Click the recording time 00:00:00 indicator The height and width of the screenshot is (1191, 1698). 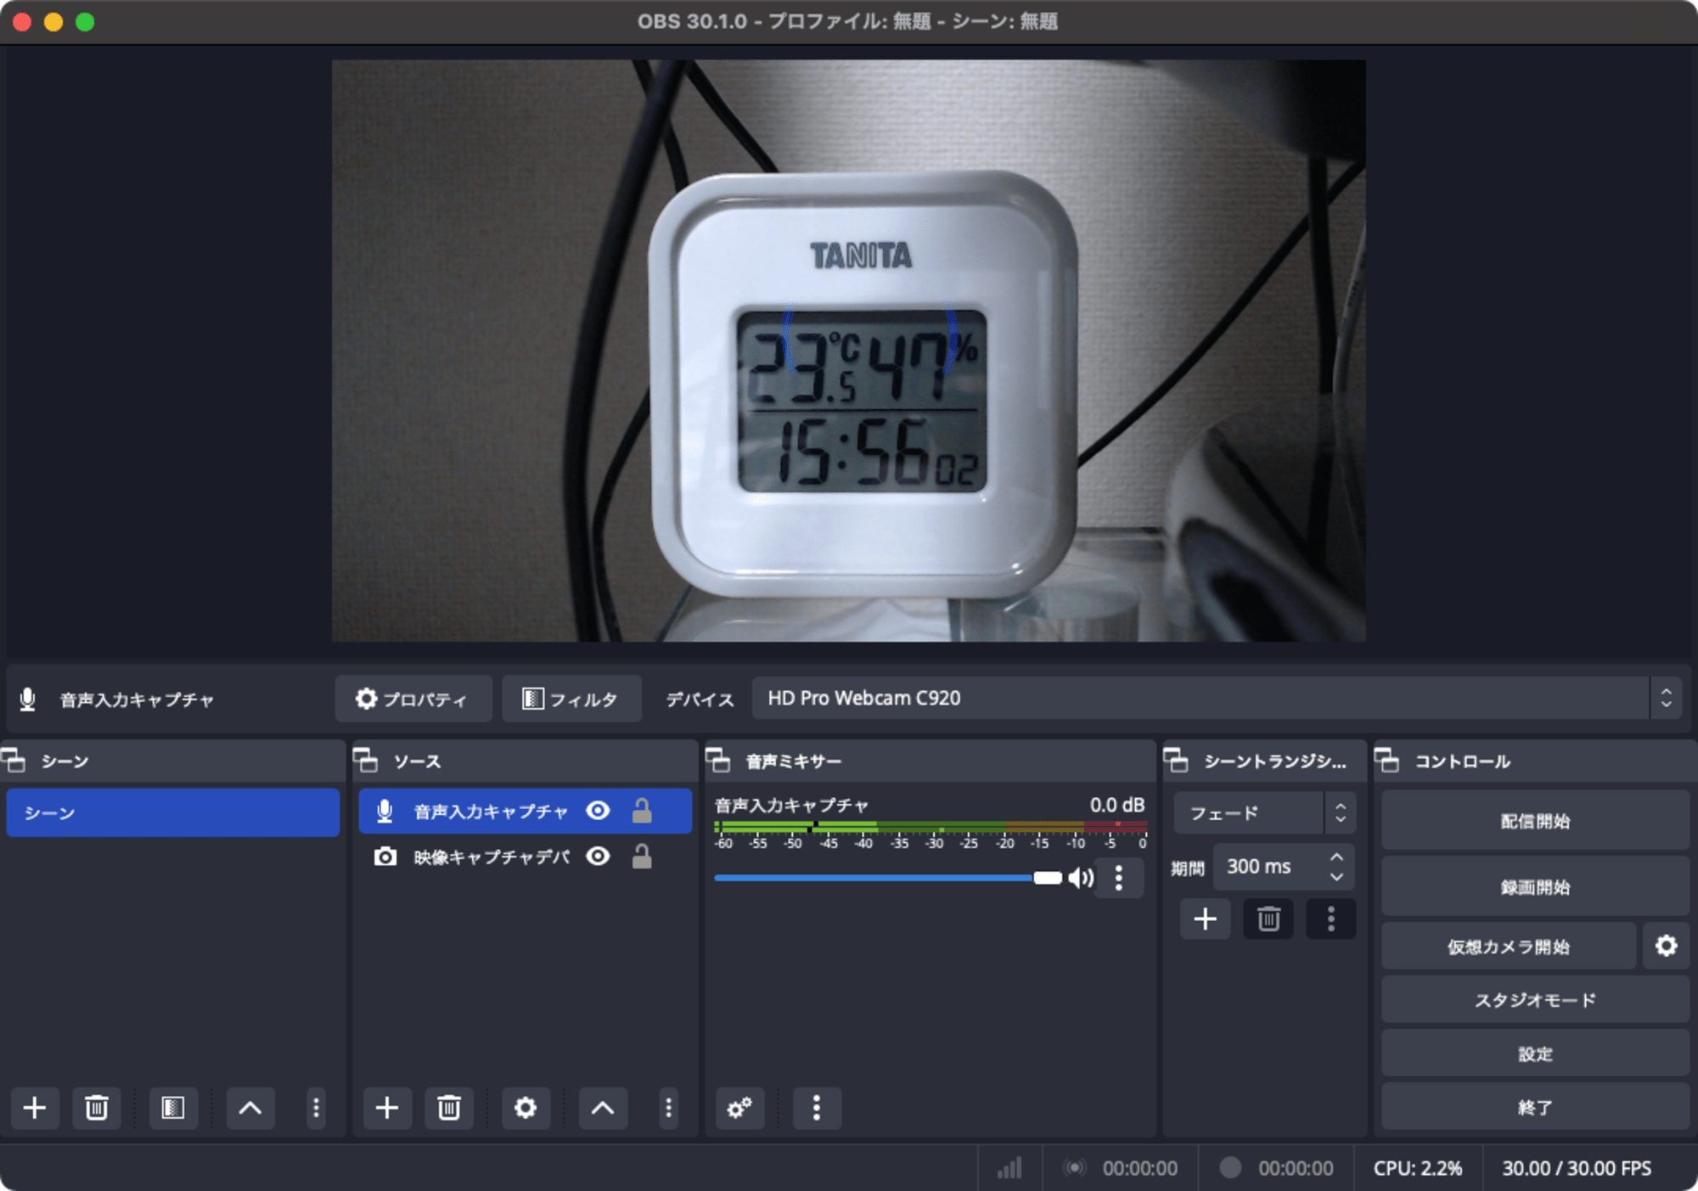click(1296, 1168)
